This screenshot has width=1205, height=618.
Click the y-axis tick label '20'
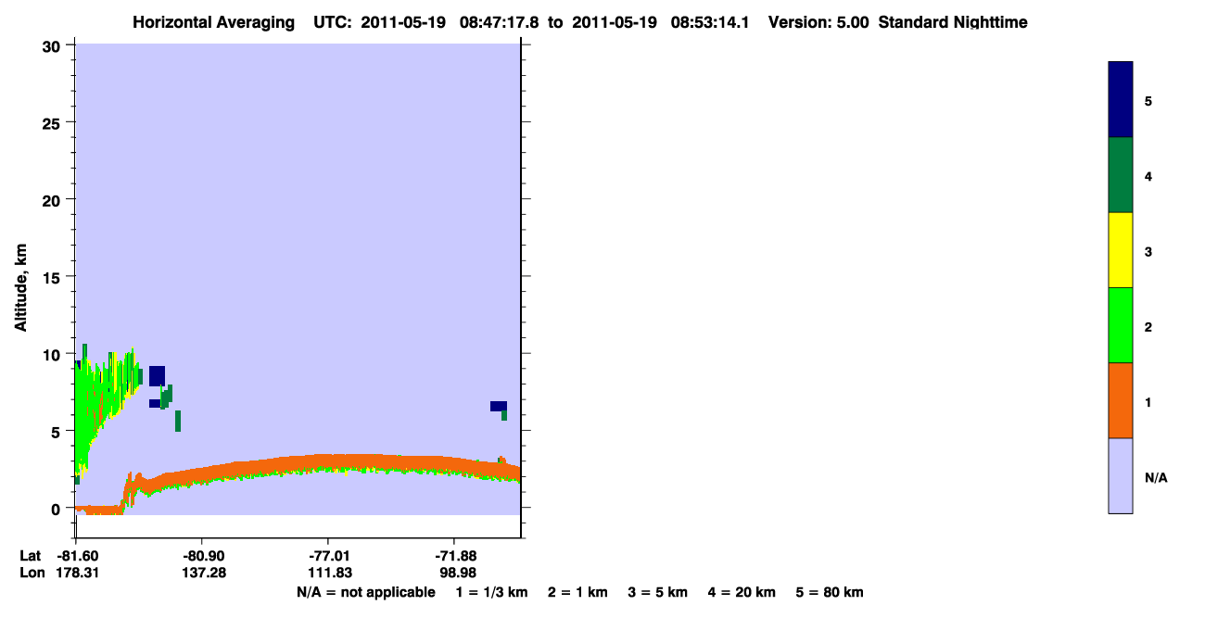[54, 200]
